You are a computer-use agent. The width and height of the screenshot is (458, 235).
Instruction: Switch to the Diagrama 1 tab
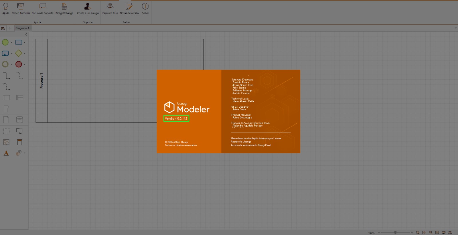coord(22,28)
